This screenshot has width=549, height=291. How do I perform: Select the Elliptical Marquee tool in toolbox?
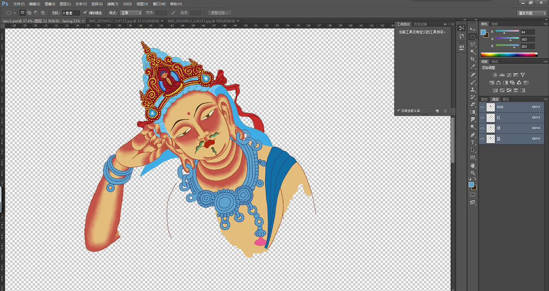pos(473,37)
